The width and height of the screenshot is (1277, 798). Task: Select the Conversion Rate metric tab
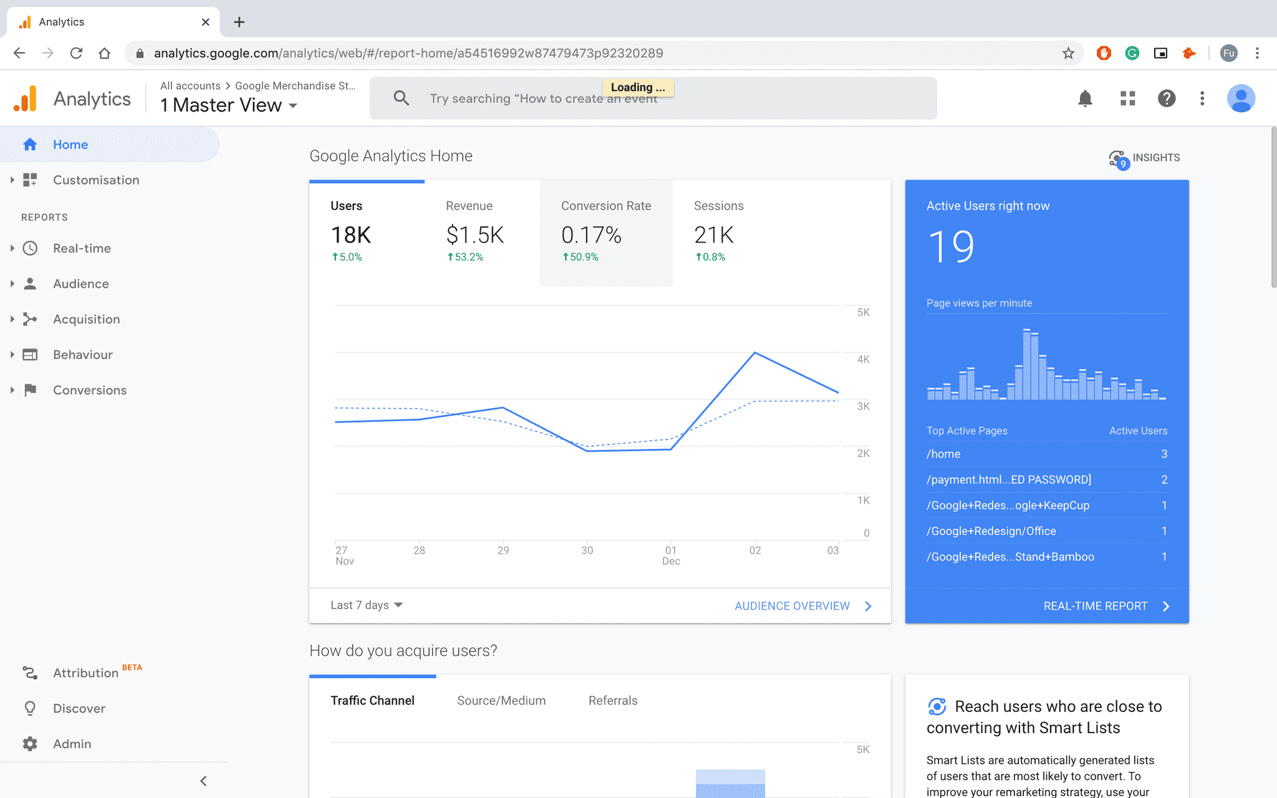(x=606, y=233)
